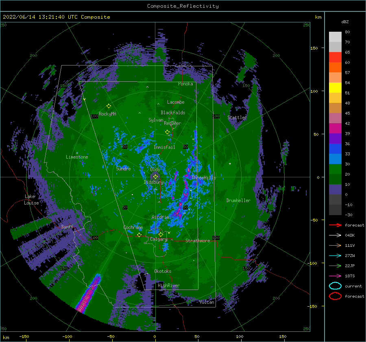
Task: Click the Composite_Reflectivity title
Action: (183, 6)
